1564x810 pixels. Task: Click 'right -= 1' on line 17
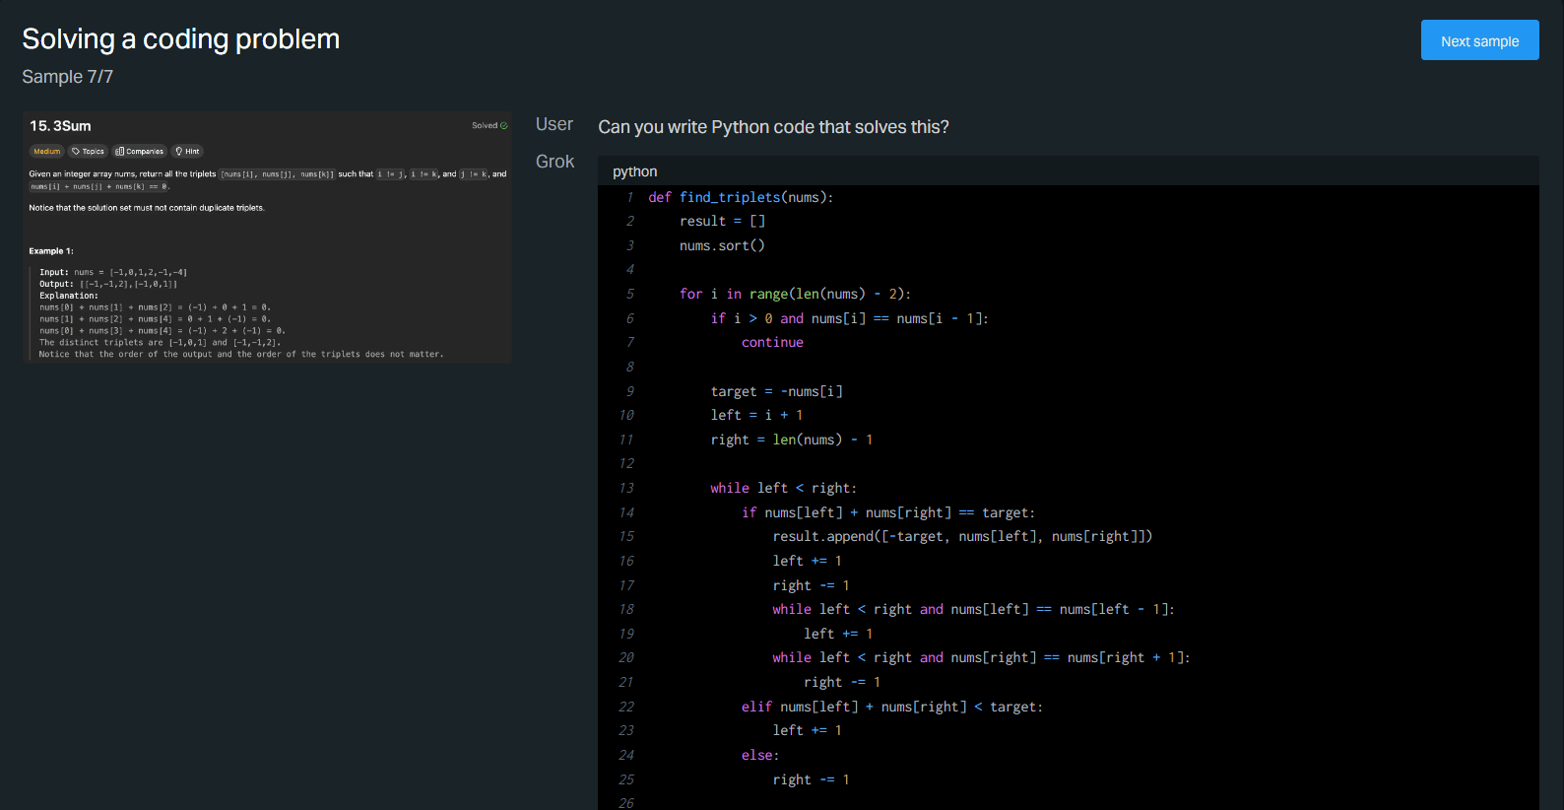811,585
